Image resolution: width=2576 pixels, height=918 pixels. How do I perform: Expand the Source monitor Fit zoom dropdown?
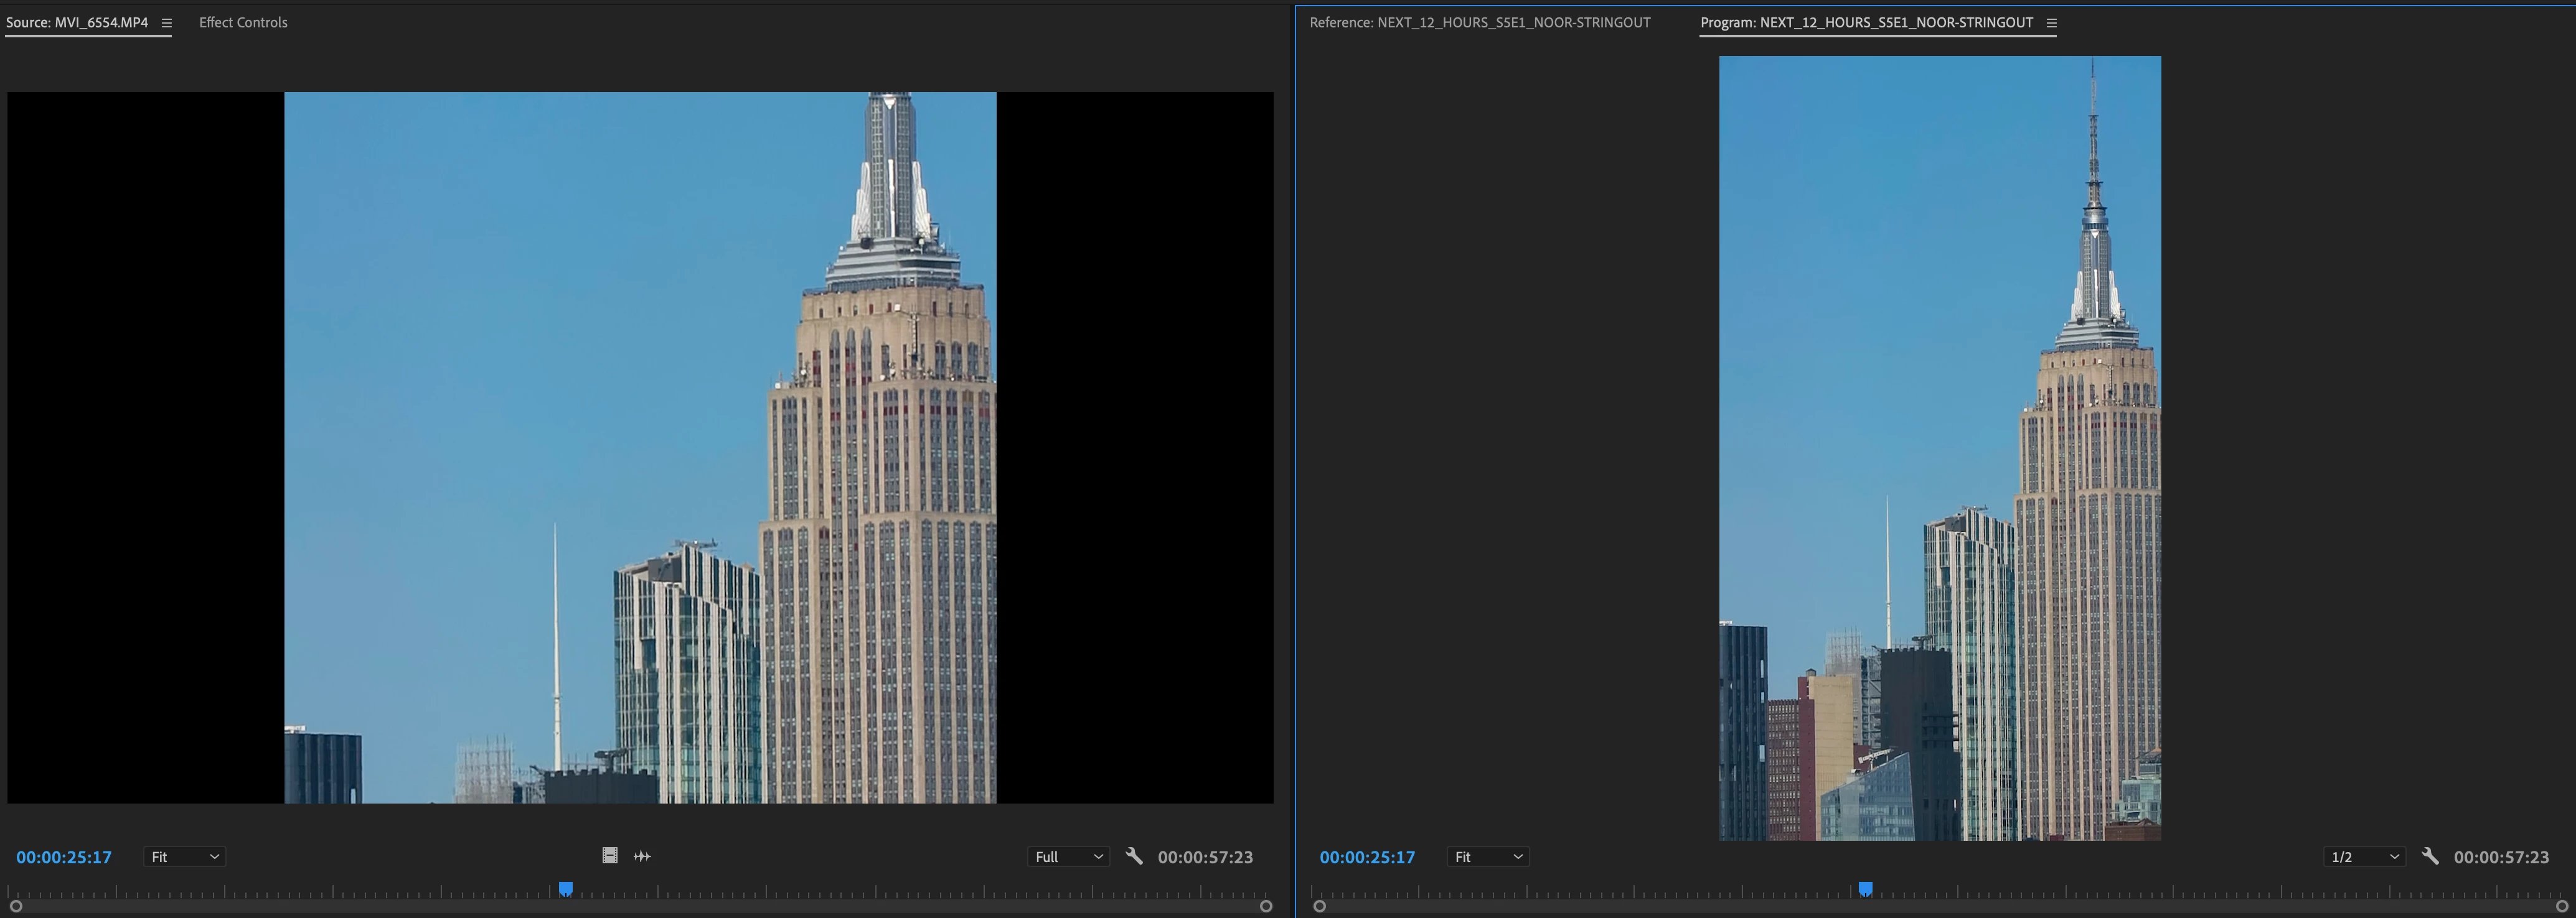pyautogui.click(x=184, y=857)
